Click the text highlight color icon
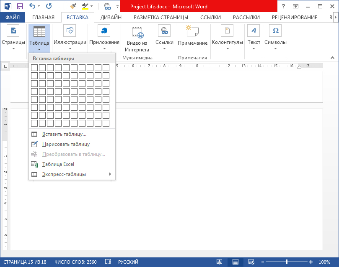 (x=85, y=6)
